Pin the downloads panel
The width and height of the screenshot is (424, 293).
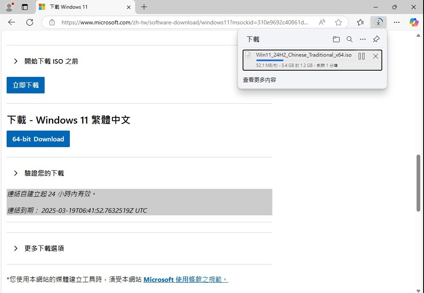point(376,39)
